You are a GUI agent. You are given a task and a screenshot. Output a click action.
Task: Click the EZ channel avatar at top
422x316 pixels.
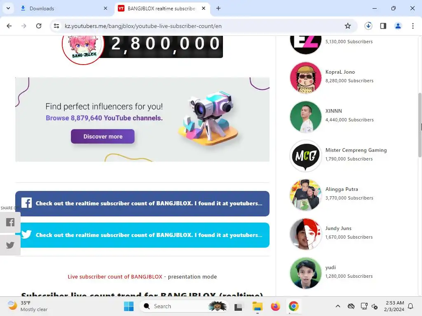pyautogui.click(x=305, y=44)
